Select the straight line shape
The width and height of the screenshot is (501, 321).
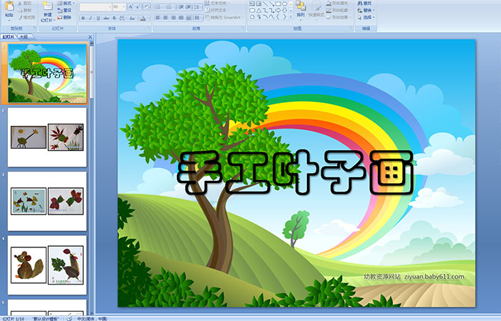pyautogui.click(x=265, y=4)
